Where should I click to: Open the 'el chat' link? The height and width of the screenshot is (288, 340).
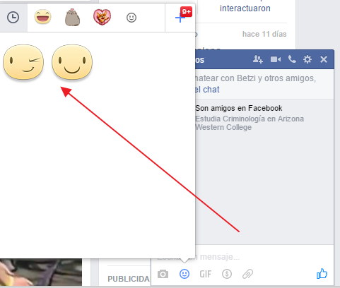207,90
